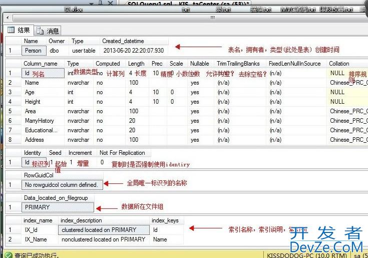Select the No rowguidcol column defined cell
The width and height of the screenshot is (368, 258).
click(x=63, y=185)
